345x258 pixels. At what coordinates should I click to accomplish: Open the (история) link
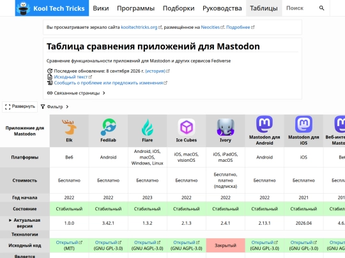155,71
